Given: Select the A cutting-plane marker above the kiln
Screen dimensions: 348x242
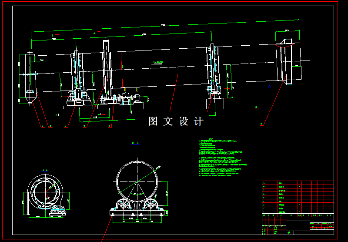Looking at the screenshot, I should (97, 33).
